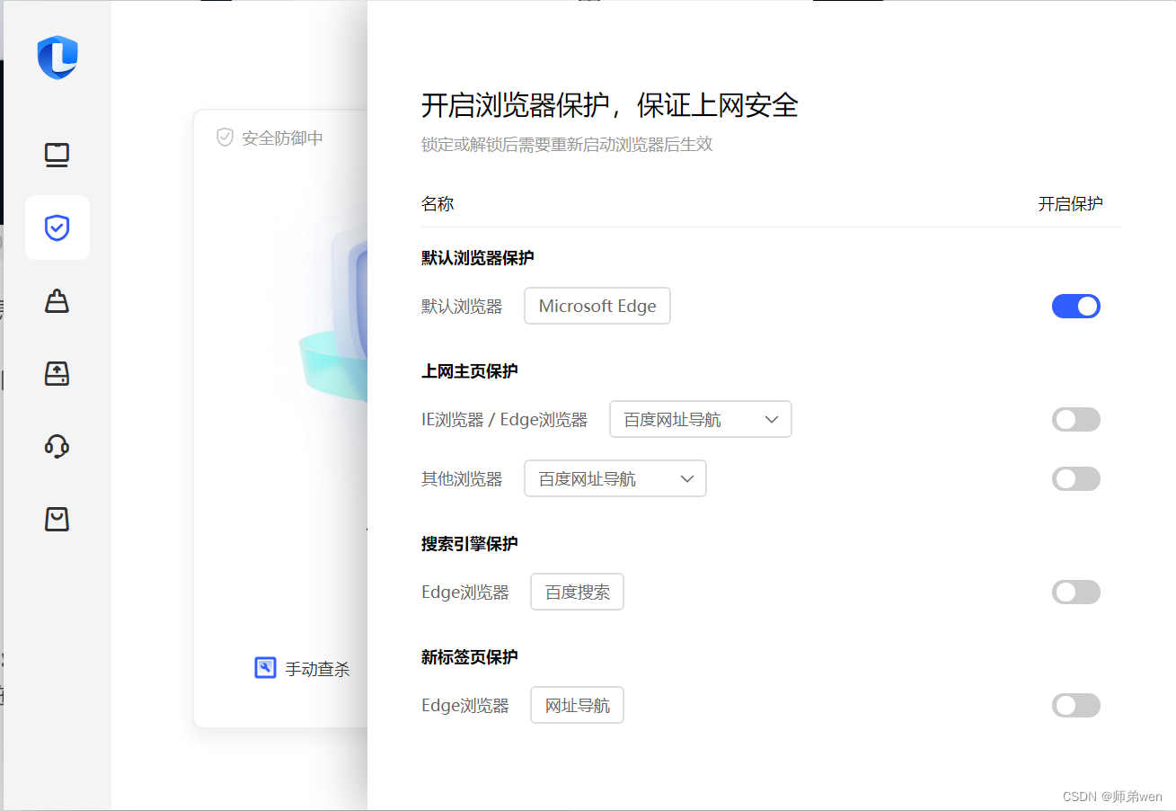1176x811 pixels.
Task: Click the 手动查杀 scan icon
Action: [x=265, y=668]
